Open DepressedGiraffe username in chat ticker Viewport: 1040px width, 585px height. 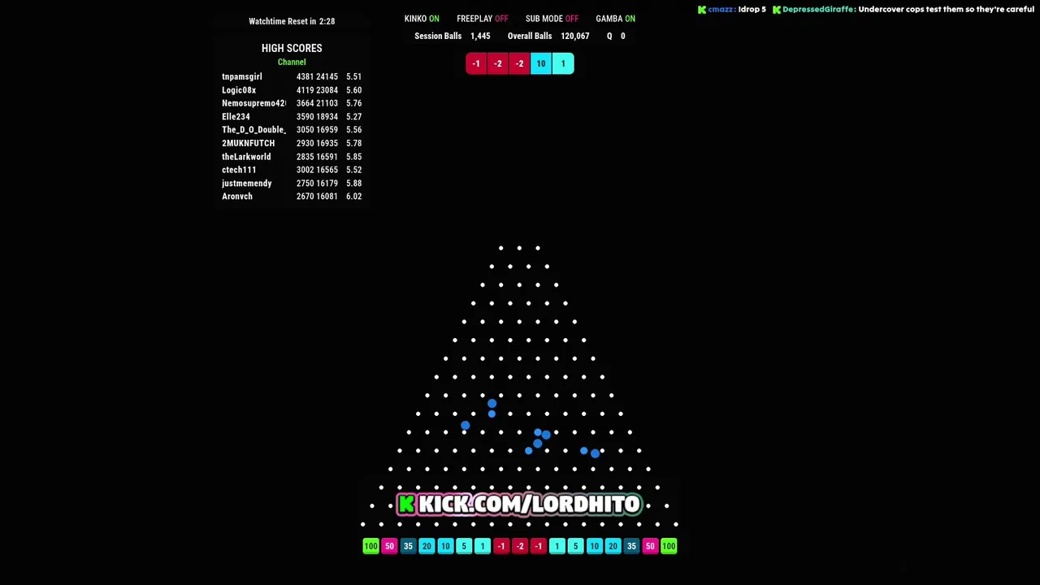click(x=818, y=10)
